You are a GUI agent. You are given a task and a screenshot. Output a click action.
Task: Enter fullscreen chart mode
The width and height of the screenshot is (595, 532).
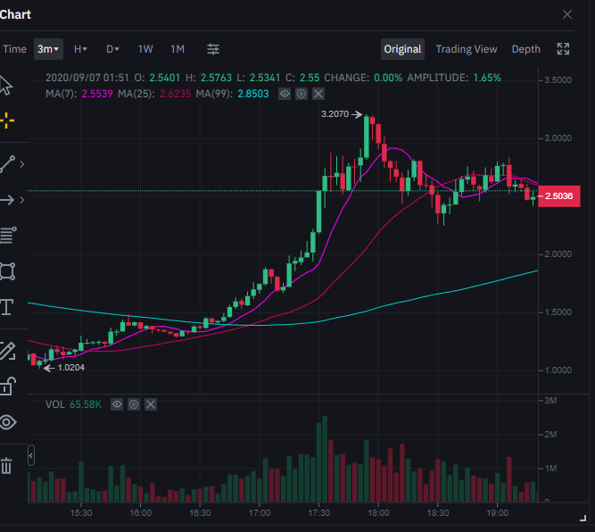pos(563,49)
